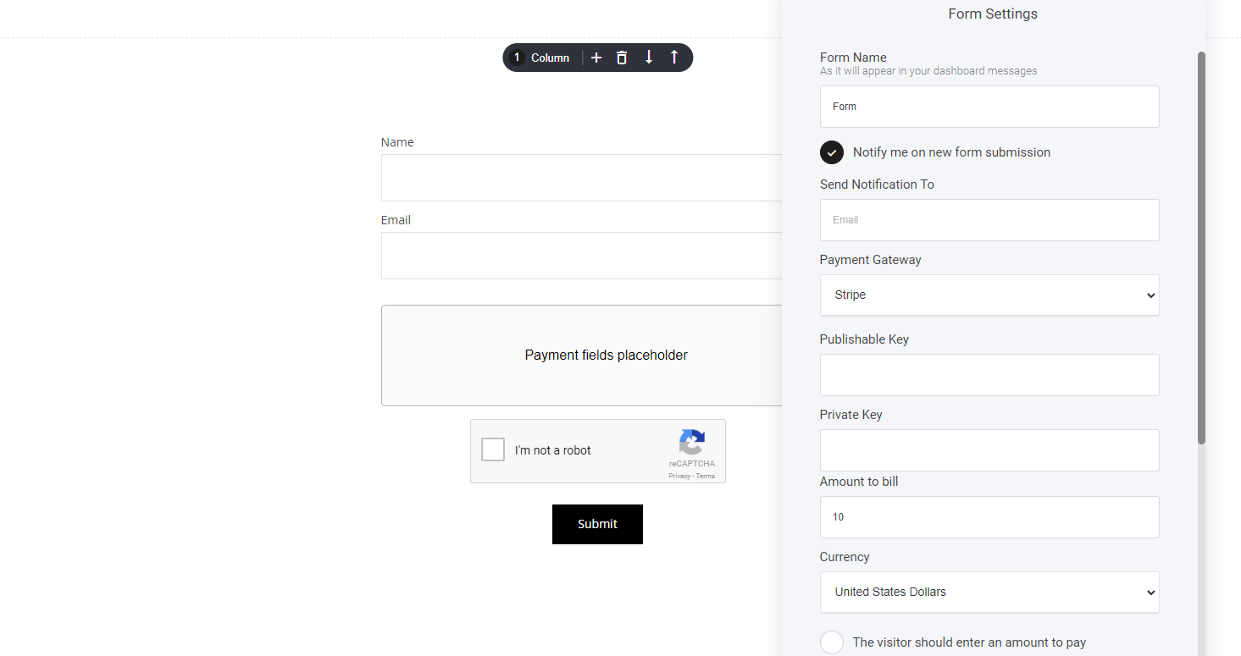Click the reCAPTCHA logo icon
This screenshot has width=1241, height=656.
(x=691, y=443)
